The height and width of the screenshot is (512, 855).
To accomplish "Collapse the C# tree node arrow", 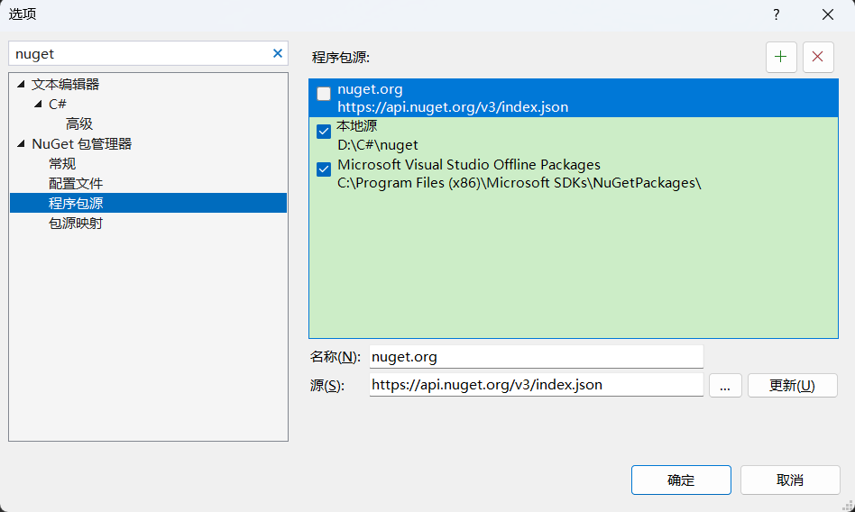I will click(x=38, y=105).
